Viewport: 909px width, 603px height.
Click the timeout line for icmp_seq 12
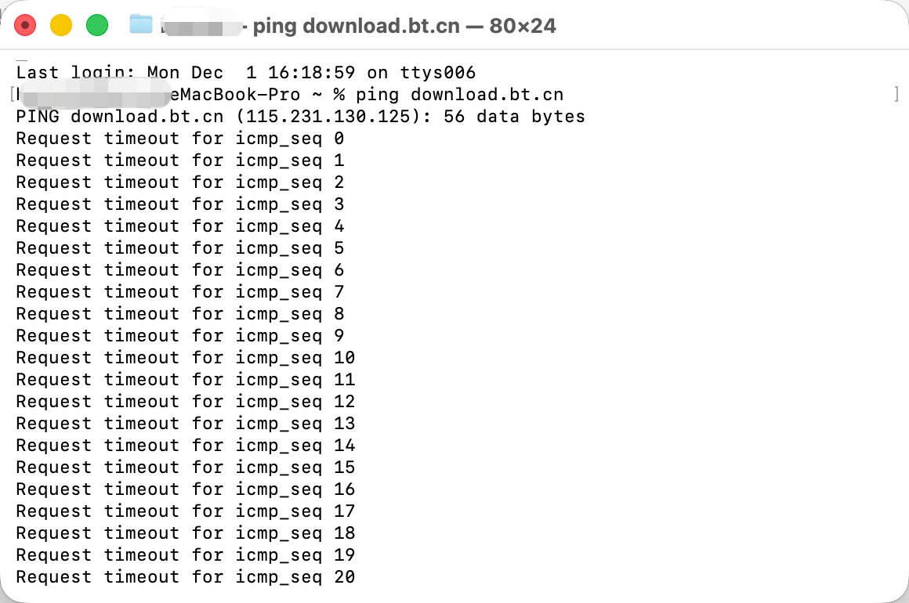(185, 402)
